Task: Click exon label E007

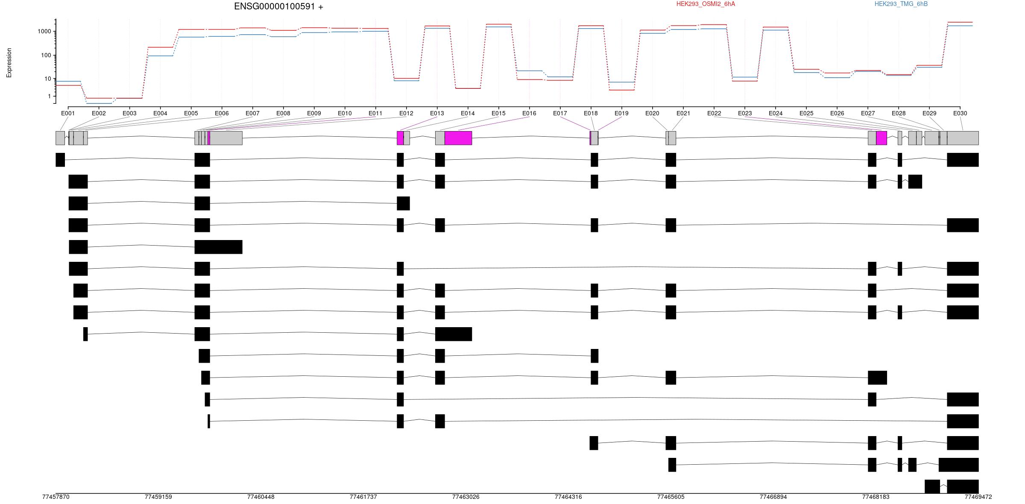Action: tap(252, 113)
